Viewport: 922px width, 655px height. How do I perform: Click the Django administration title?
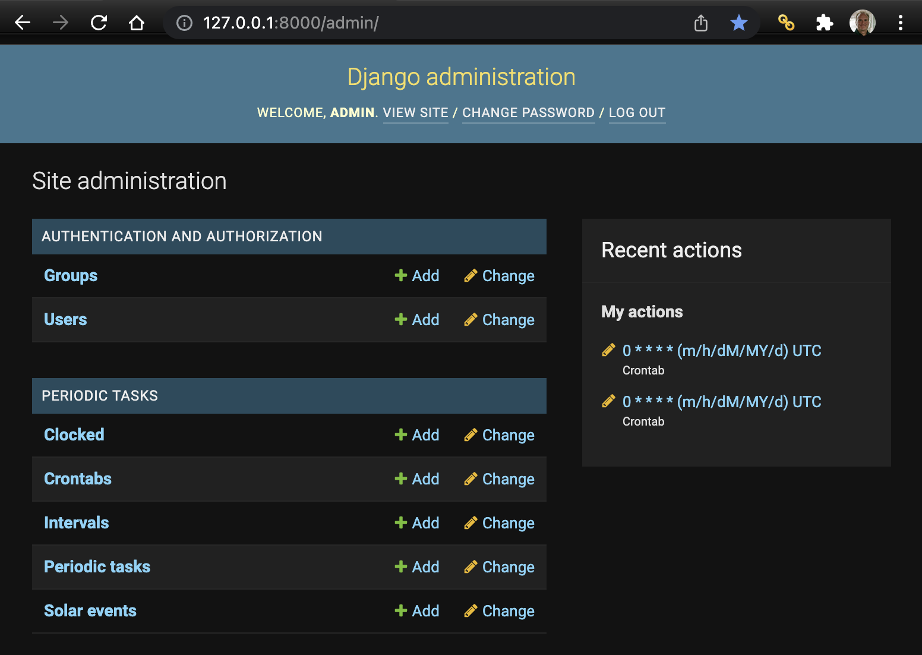point(461,77)
